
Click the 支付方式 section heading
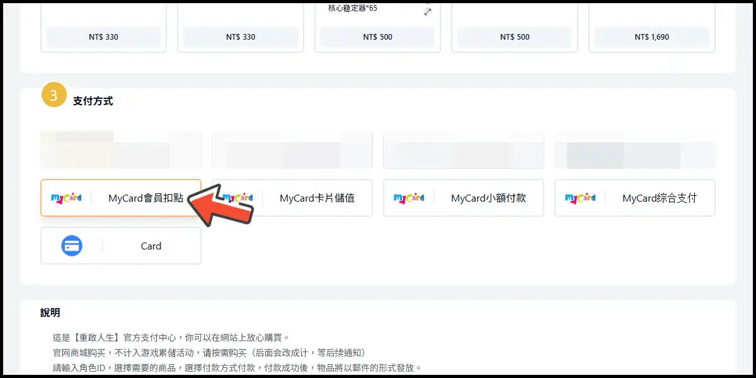[93, 101]
